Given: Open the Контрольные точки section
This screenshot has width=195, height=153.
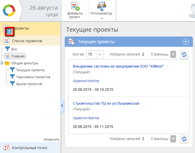Looking at the screenshot, I should 29,148.
